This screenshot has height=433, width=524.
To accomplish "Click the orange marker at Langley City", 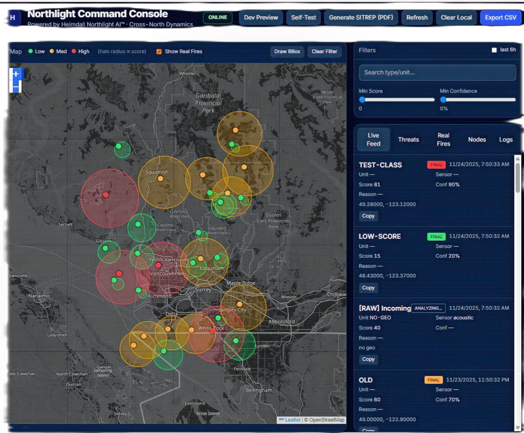I will click(239, 304).
